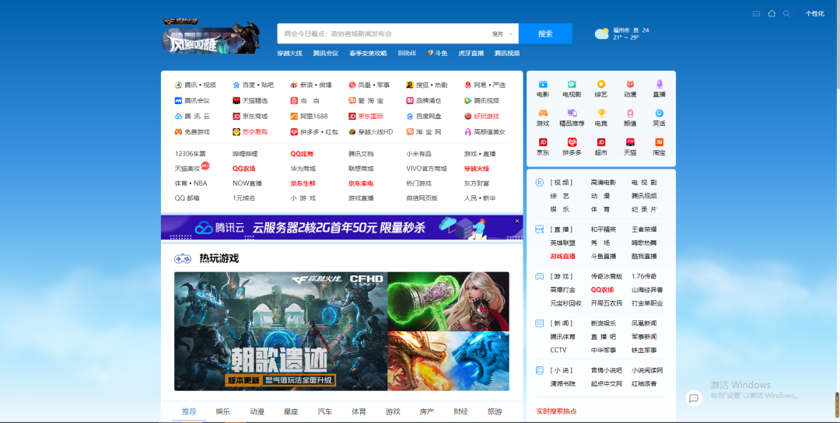Open 个性化 personalization settings

pyautogui.click(x=815, y=13)
